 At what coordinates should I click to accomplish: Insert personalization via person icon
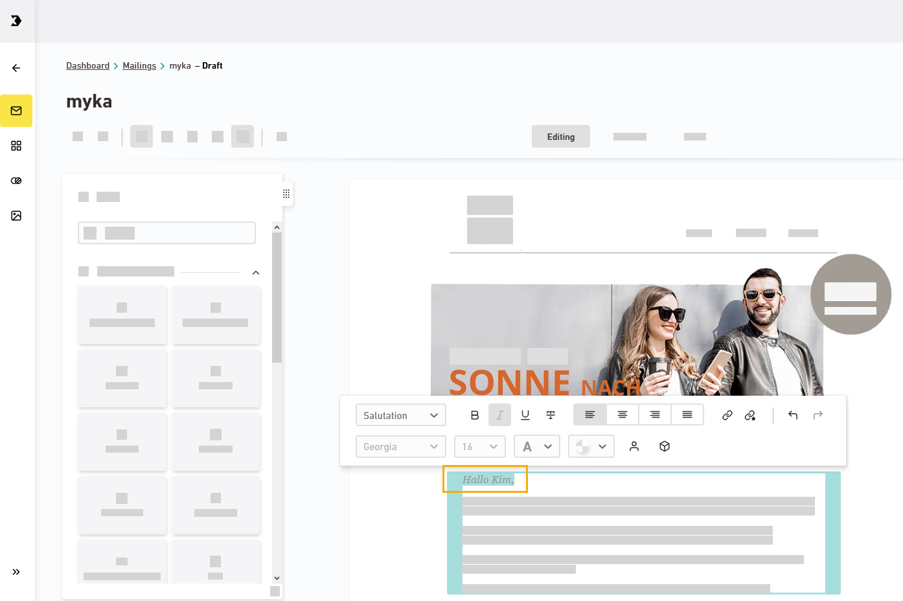tap(634, 446)
